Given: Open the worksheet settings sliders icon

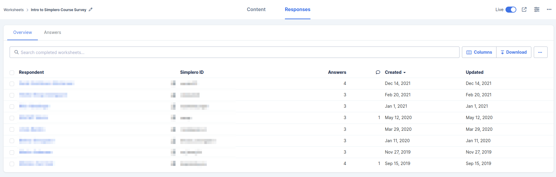Looking at the screenshot, I should (x=537, y=10).
